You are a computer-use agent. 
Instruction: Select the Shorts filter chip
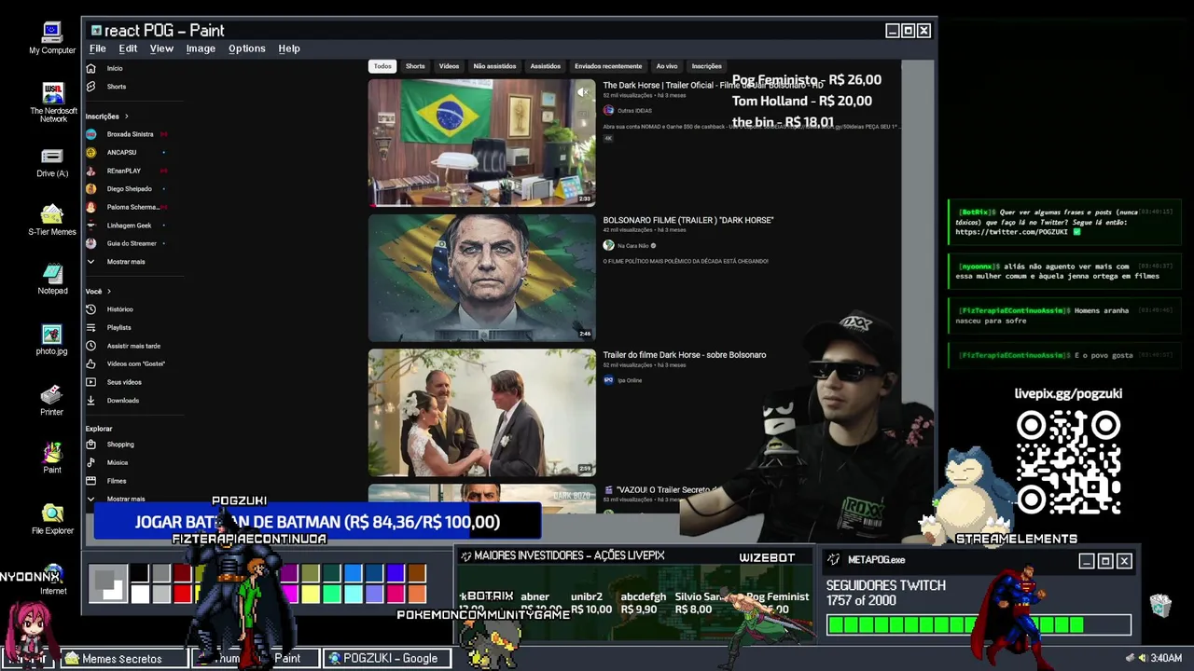coord(415,66)
